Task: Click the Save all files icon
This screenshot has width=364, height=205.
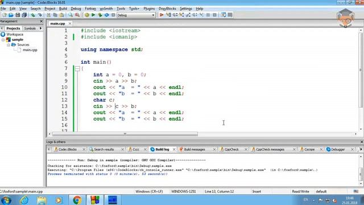Action: pyautogui.click(x=24, y=15)
